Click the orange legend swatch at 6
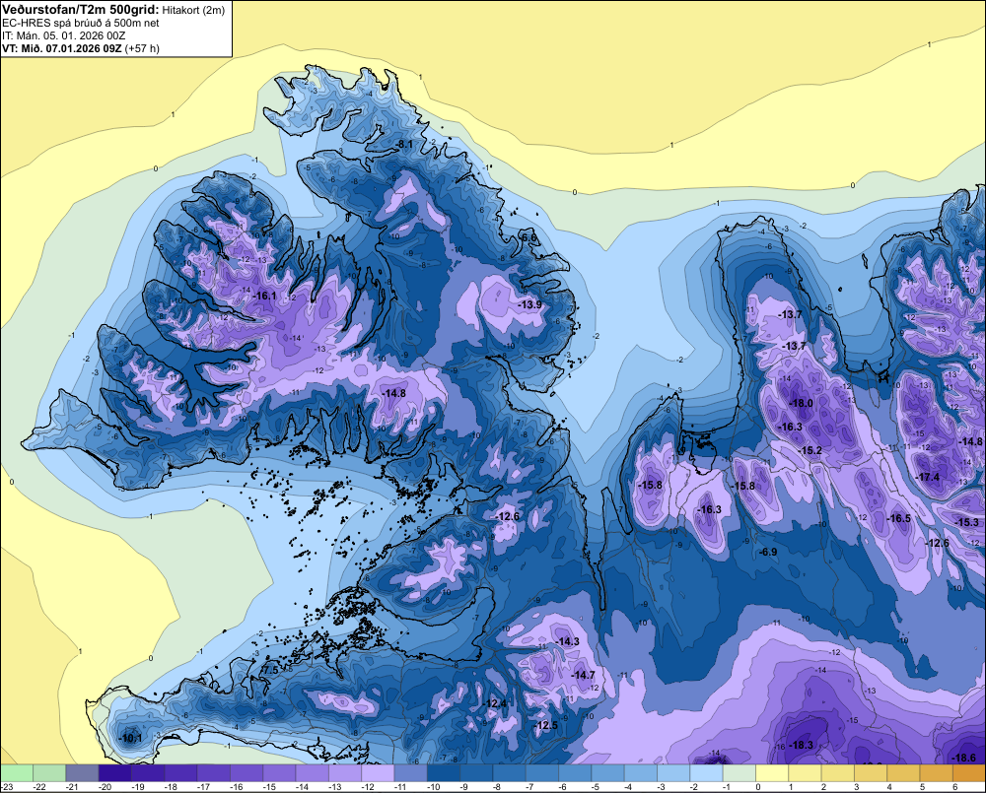This screenshot has height=793, width=986. pos(969,773)
